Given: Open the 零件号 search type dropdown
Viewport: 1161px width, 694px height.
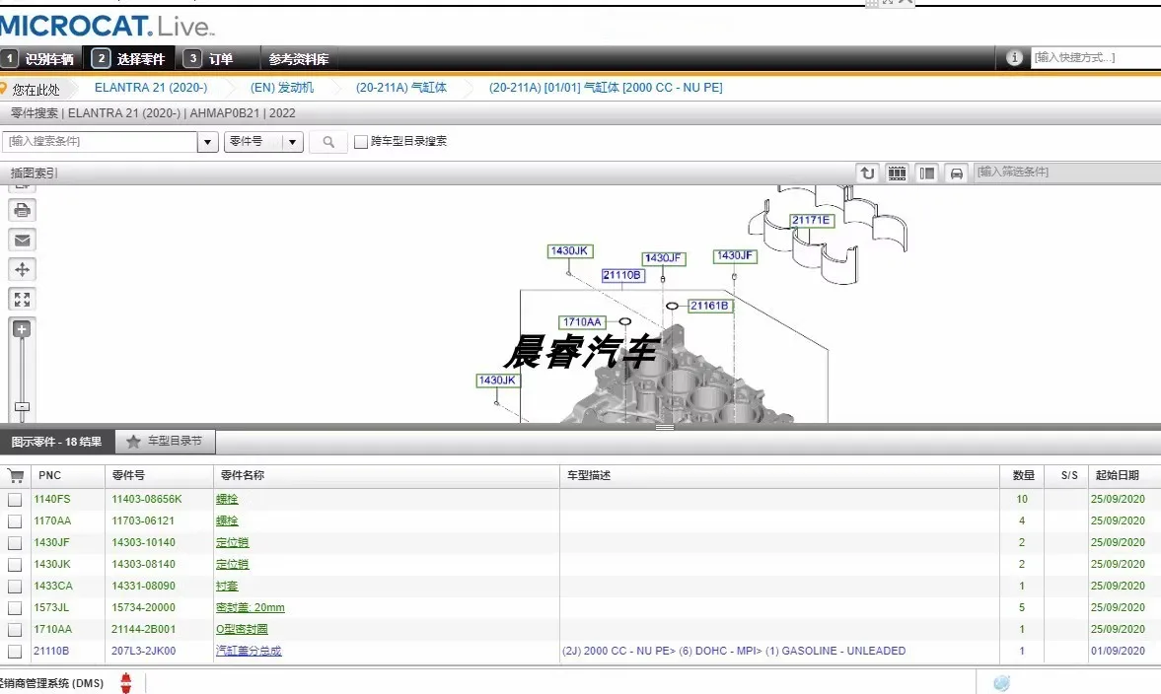Looking at the screenshot, I should [263, 141].
